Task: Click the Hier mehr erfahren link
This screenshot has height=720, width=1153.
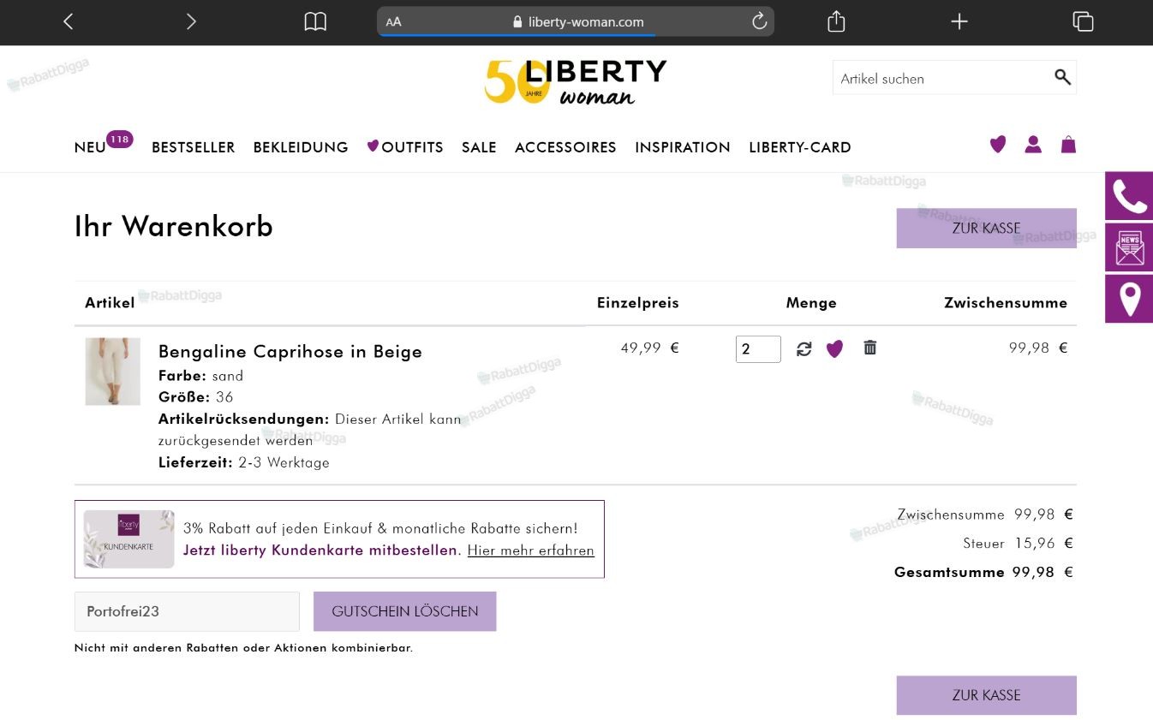Action: click(x=530, y=550)
